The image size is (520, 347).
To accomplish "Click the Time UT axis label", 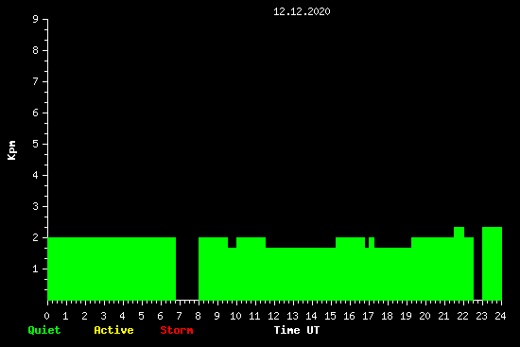I will 297,330.
